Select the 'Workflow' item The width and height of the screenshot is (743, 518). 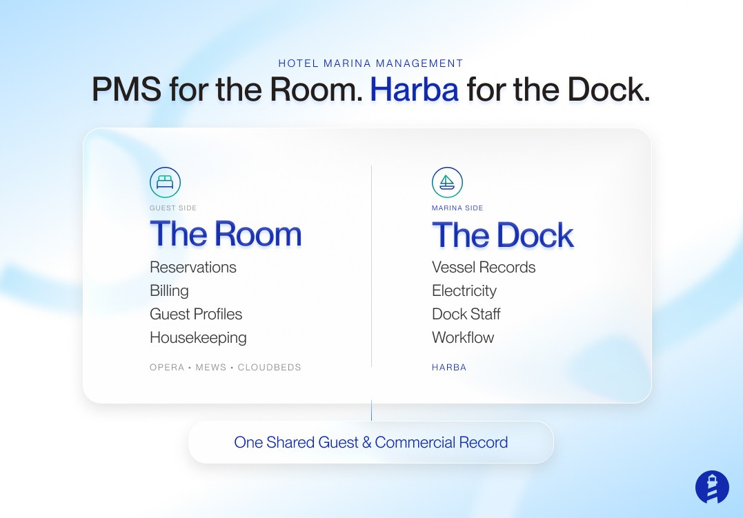point(462,337)
